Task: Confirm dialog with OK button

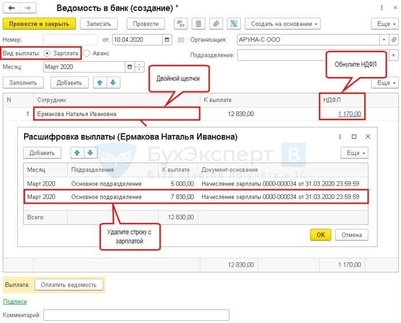Action: [x=320, y=235]
